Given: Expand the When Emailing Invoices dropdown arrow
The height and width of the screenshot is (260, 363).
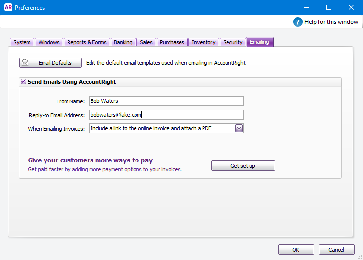Looking at the screenshot, I should tap(239, 128).
